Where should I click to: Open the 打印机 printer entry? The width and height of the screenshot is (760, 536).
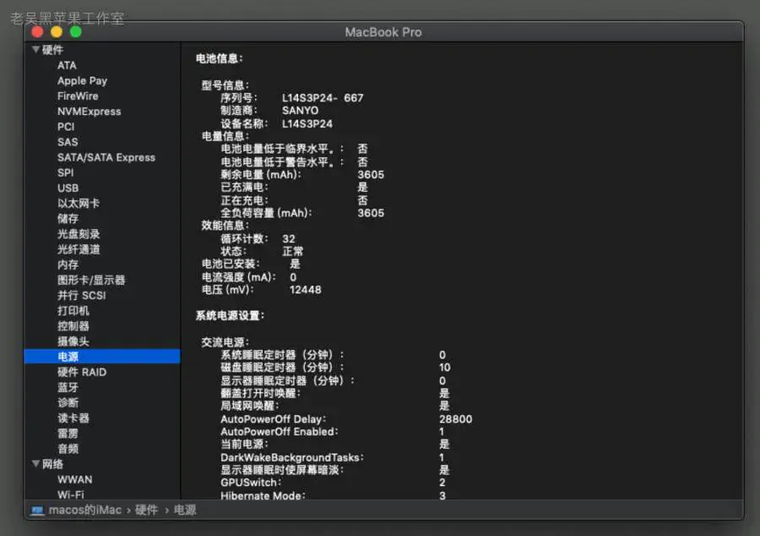tap(73, 311)
